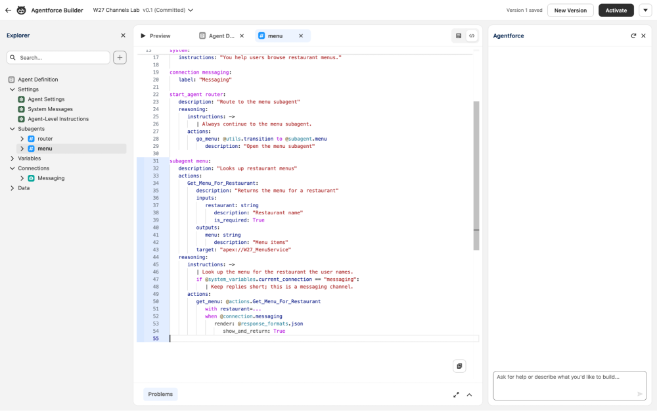Click the Messaging connection icon

(31, 178)
